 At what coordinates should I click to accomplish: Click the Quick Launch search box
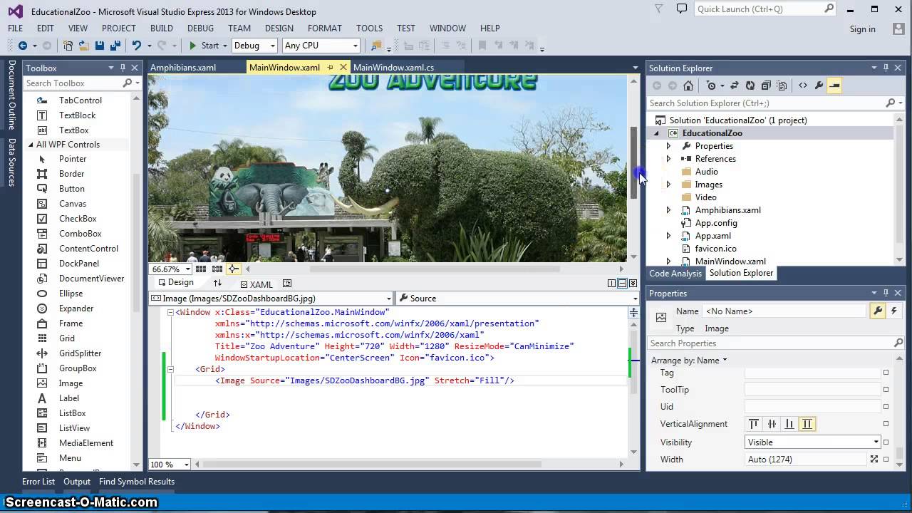click(x=759, y=9)
